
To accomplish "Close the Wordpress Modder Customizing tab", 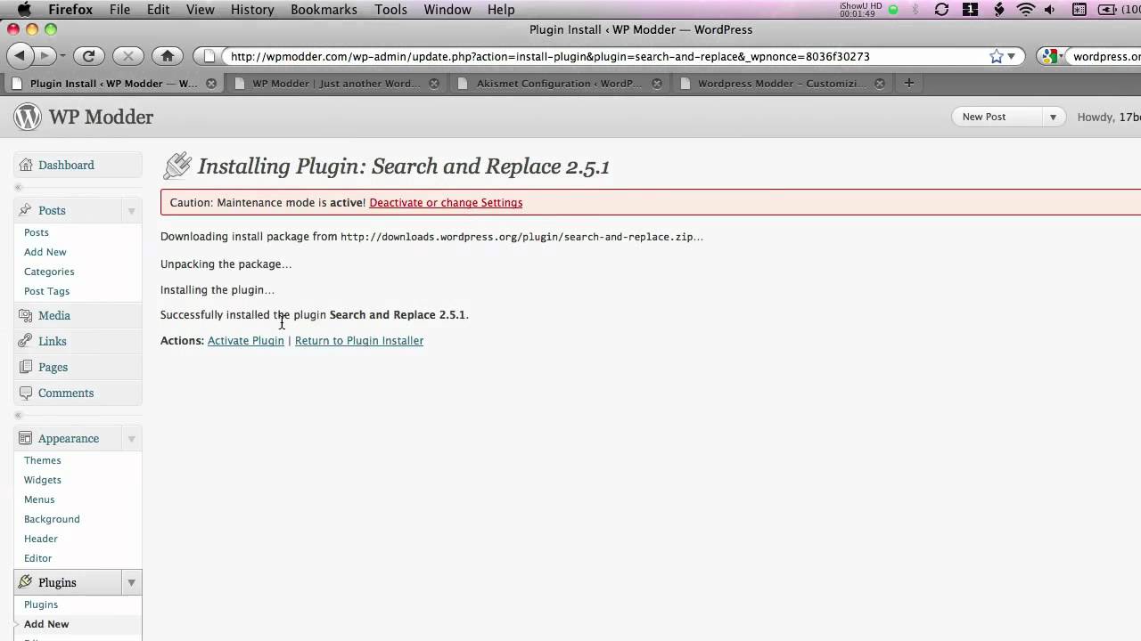I will pyautogui.click(x=880, y=84).
